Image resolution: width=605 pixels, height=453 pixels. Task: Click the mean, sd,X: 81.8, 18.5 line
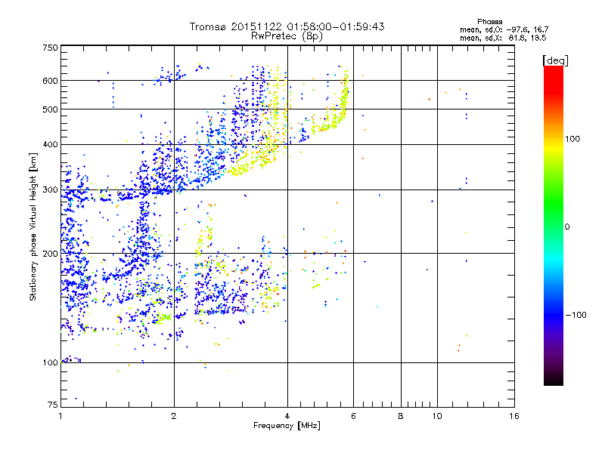503,38
